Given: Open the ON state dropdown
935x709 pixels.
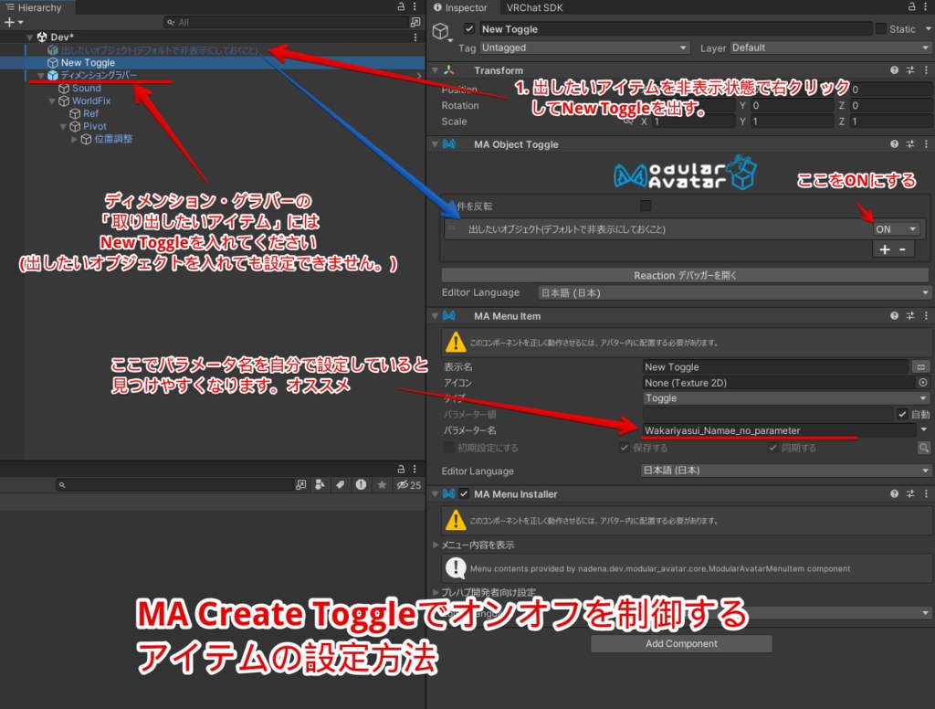Looking at the screenshot, I should pyautogui.click(x=896, y=229).
